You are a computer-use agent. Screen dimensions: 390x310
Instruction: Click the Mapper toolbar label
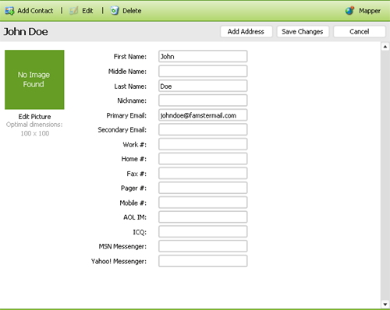click(370, 11)
